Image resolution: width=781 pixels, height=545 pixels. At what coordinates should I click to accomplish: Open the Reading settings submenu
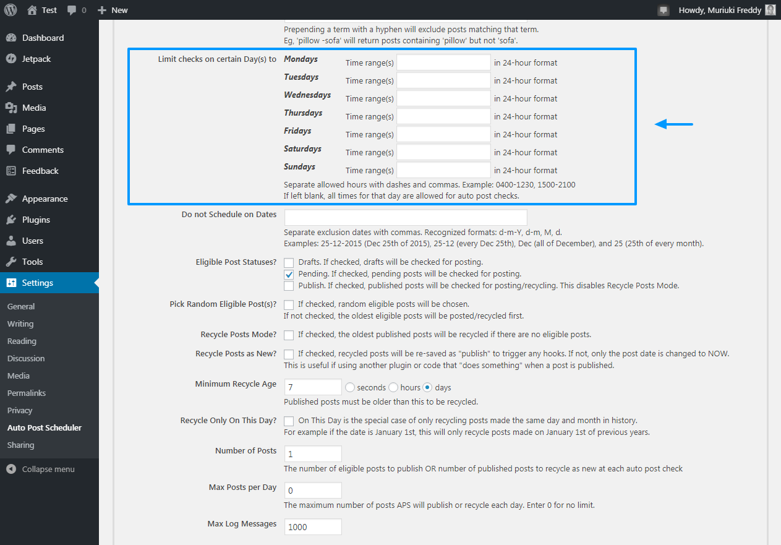(x=22, y=341)
